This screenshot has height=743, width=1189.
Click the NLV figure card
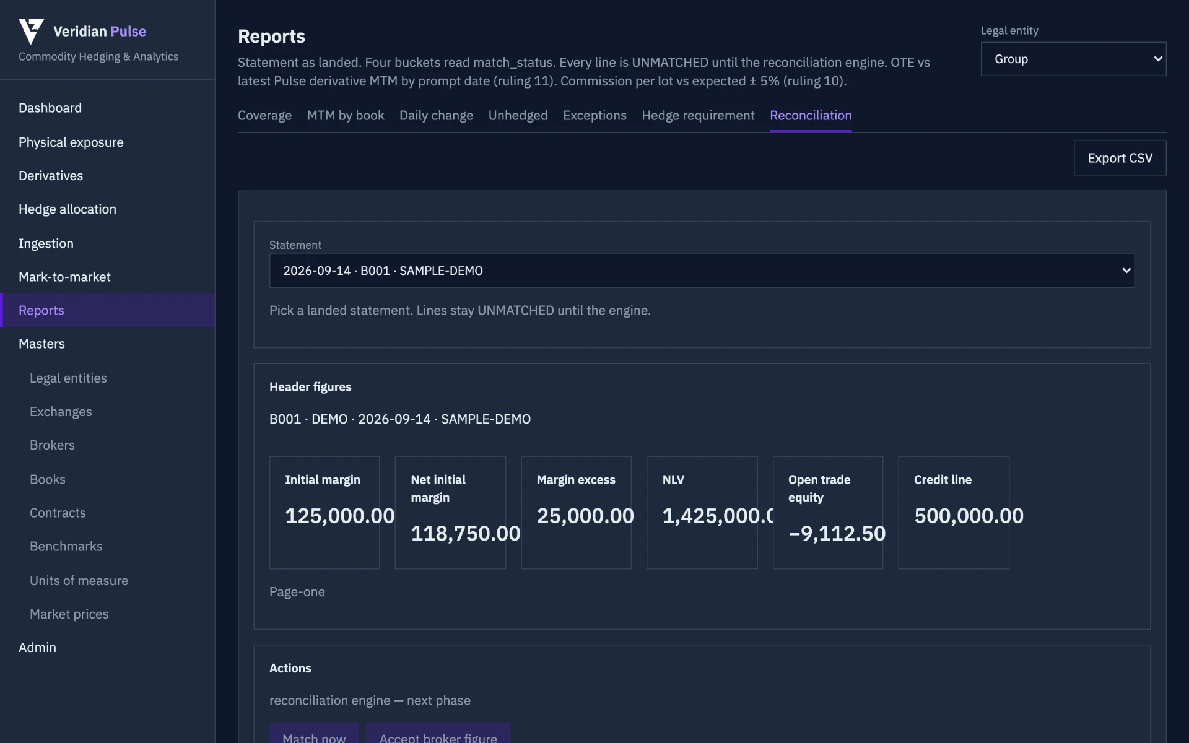pyautogui.click(x=702, y=513)
